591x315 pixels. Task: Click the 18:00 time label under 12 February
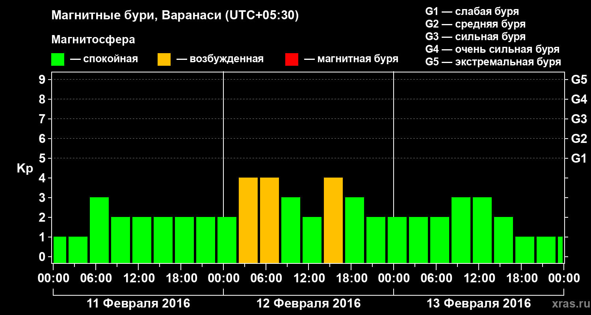coord(351,278)
